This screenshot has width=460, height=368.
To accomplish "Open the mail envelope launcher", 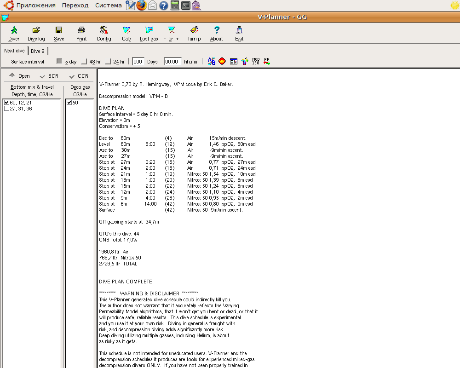I will tap(153, 5).
